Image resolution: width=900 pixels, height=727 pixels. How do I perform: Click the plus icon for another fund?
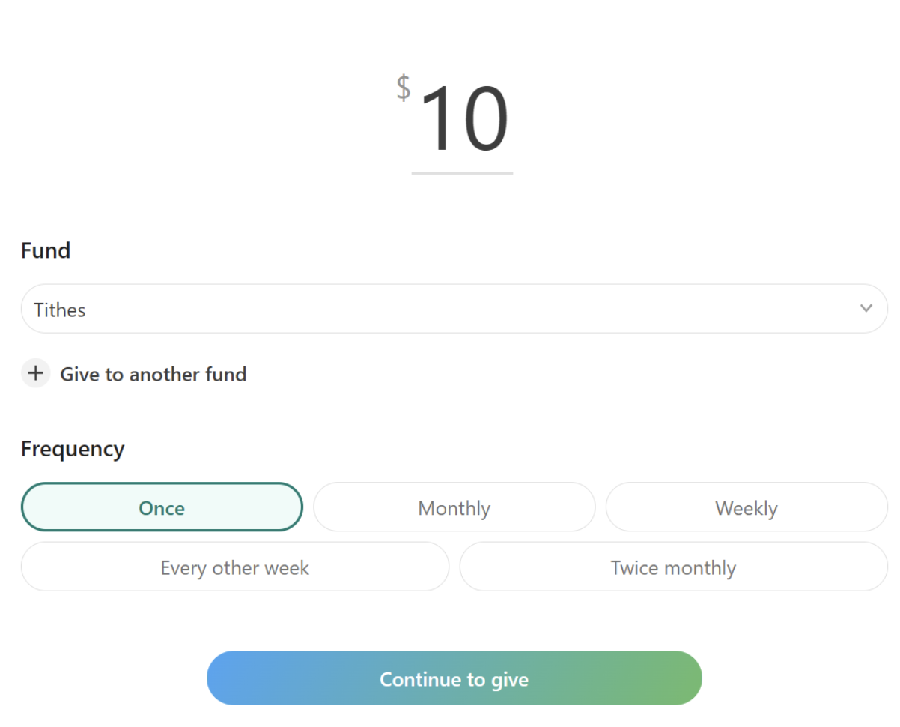coord(35,373)
